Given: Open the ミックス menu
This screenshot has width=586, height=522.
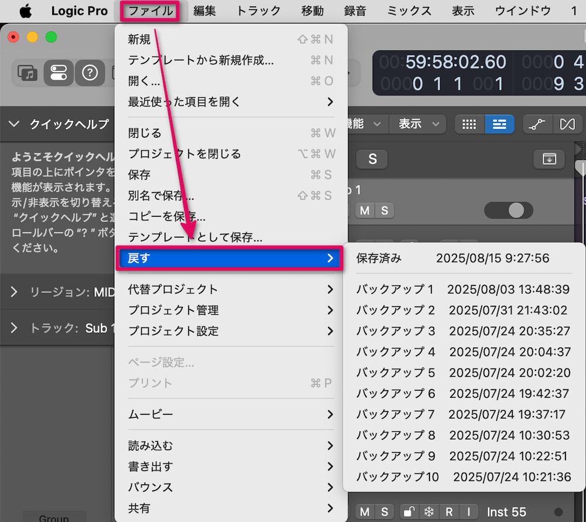Looking at the screenshot, I should tap(409, 11).
